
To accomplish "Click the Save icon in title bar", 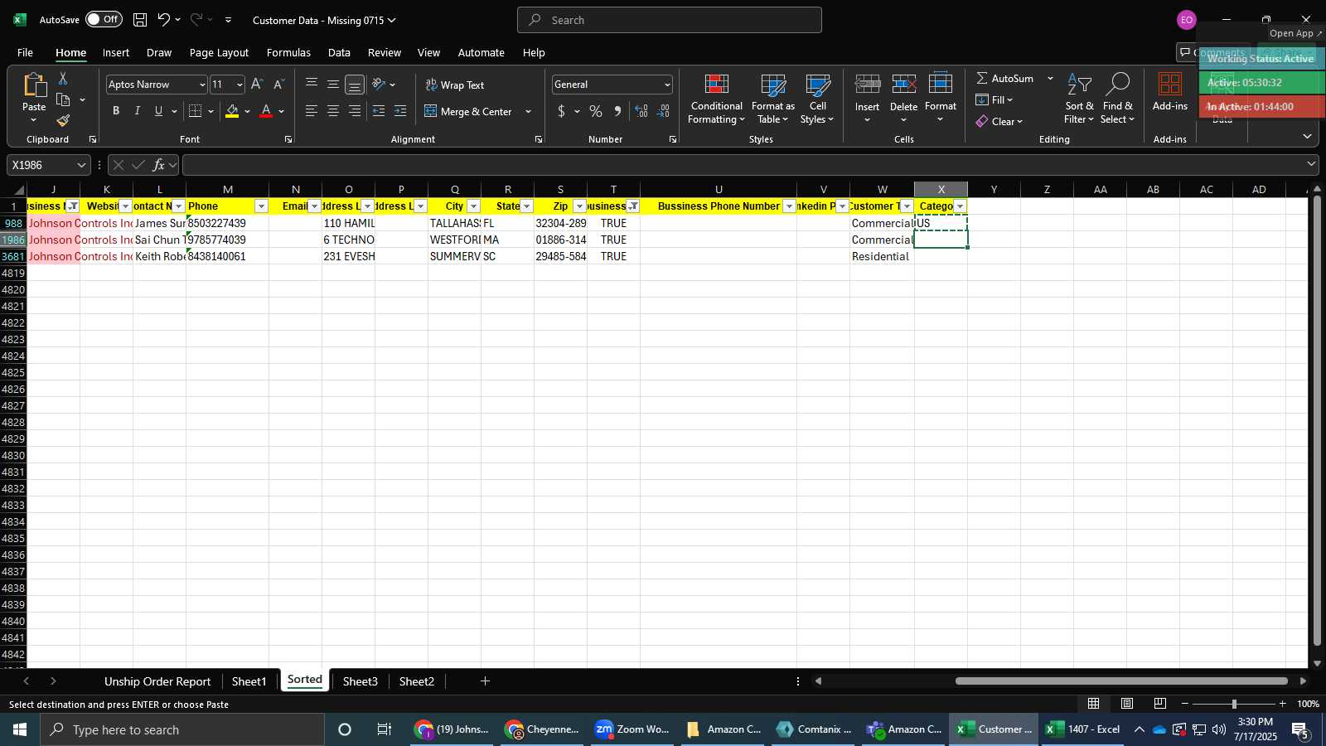I will click(x=140, y=20).
